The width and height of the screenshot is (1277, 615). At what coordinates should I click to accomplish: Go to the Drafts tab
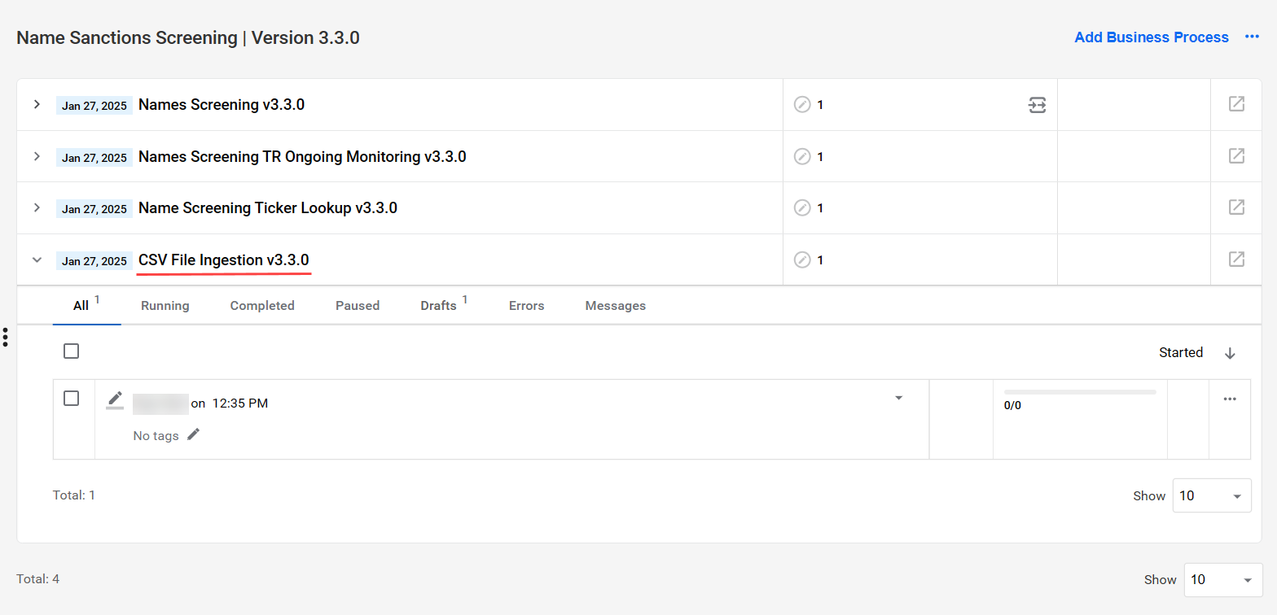point(444,305)
